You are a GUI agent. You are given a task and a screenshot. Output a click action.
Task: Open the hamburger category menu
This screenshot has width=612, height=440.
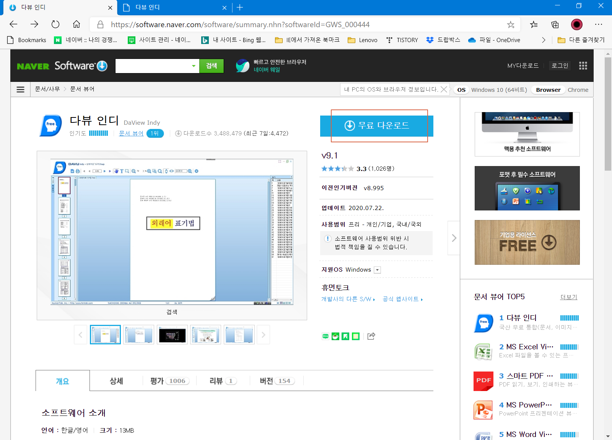21,90
